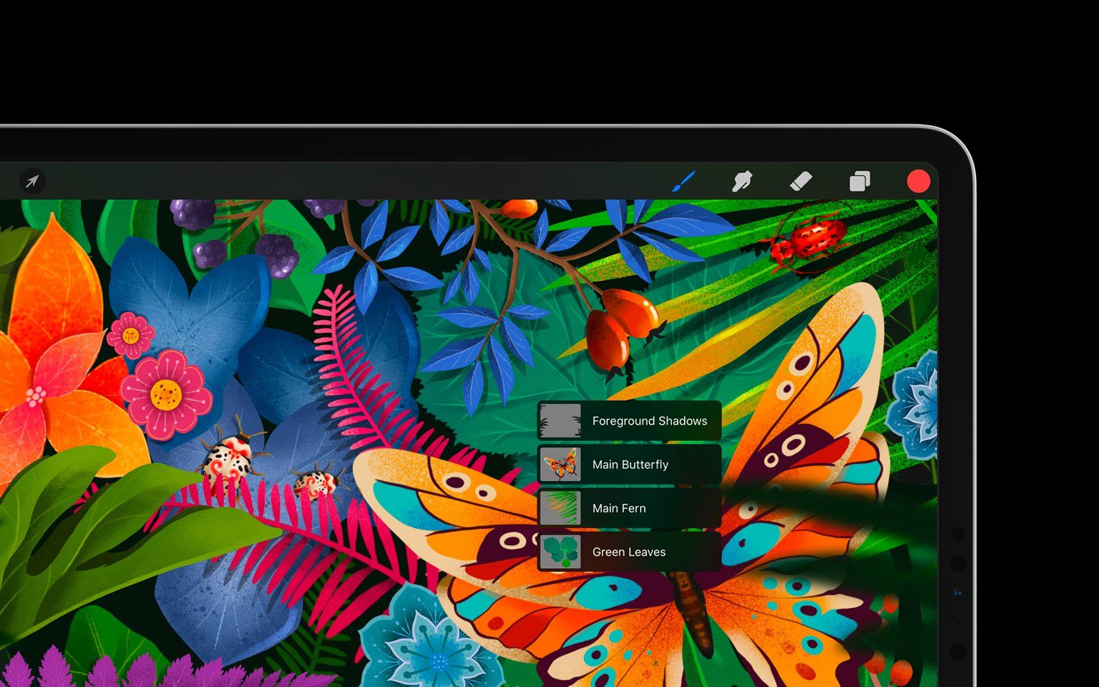Select the Main Butterfly layer
This screenshot has height=687, width=1099.
629,464
